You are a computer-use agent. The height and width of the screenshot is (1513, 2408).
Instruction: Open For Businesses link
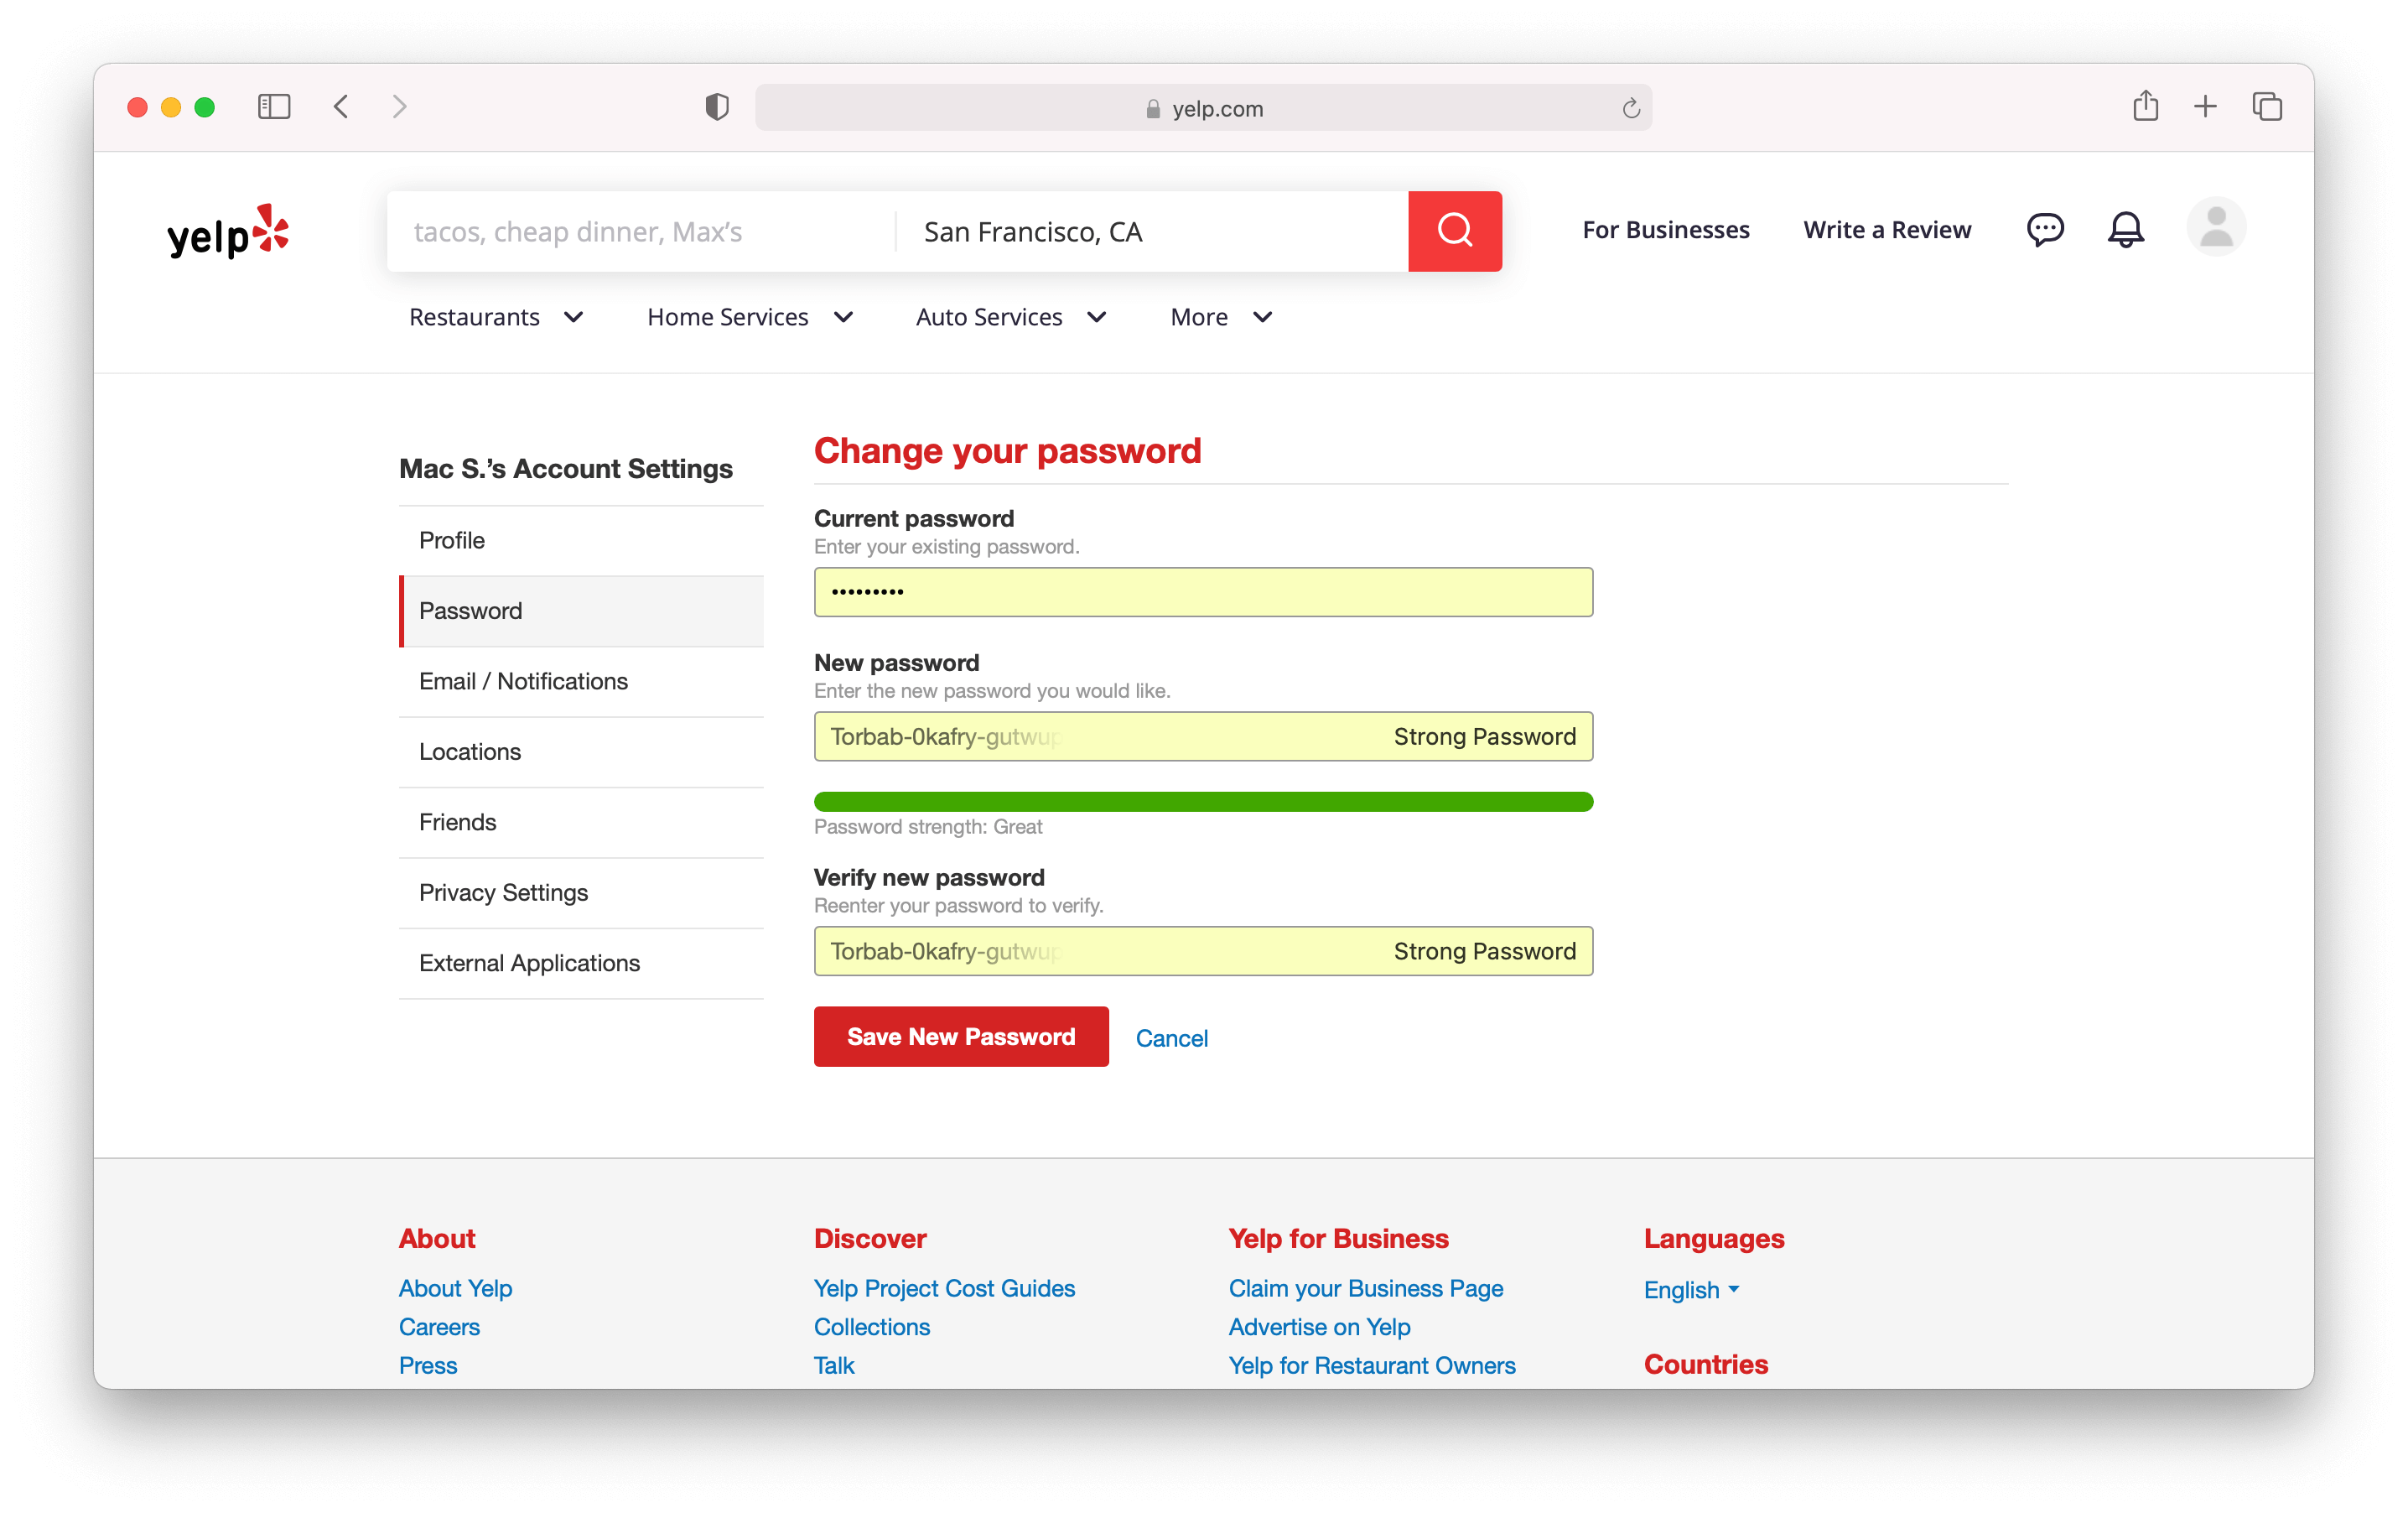click(1666, 230)
